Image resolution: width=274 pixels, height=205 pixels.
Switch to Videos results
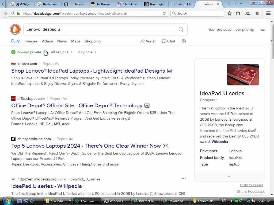47,41
